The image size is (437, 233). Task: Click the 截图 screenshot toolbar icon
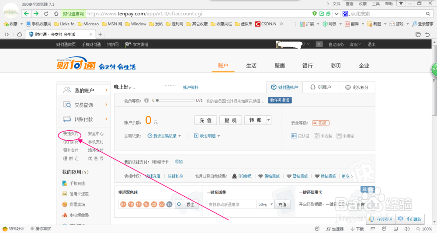pos(370,24)
